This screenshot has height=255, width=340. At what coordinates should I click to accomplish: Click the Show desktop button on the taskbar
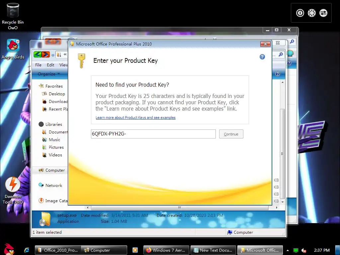[x=338, y=250]
